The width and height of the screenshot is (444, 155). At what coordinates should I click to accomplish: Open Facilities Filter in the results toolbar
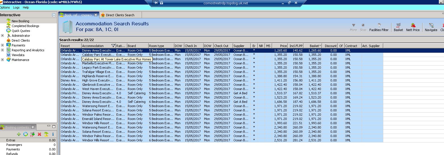[x=379, y=27]
